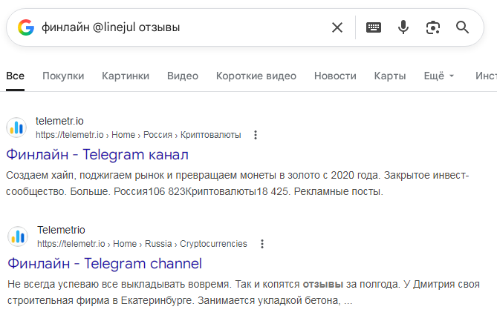The width and height of the screenshot is (497, 321).
Task: Open Google Lens image search
Action: (433, 27)
